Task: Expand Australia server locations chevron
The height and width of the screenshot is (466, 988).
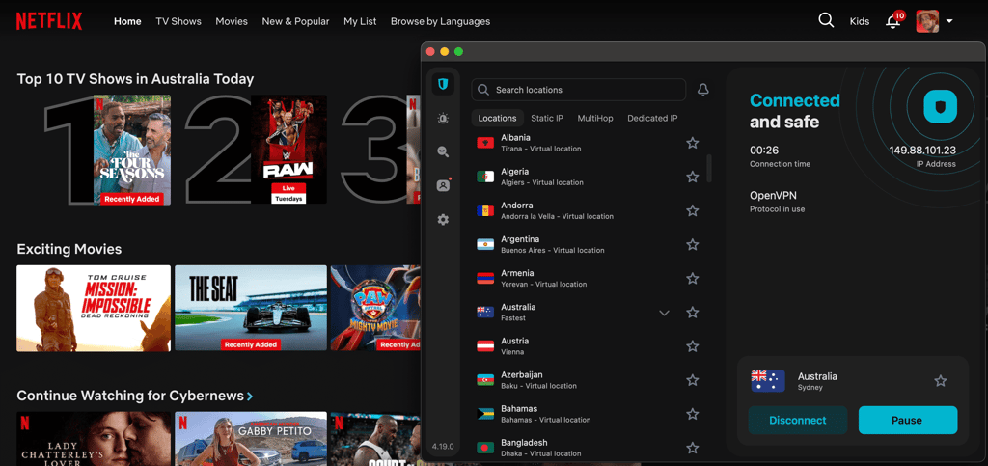Action: (x=664, y=313)
